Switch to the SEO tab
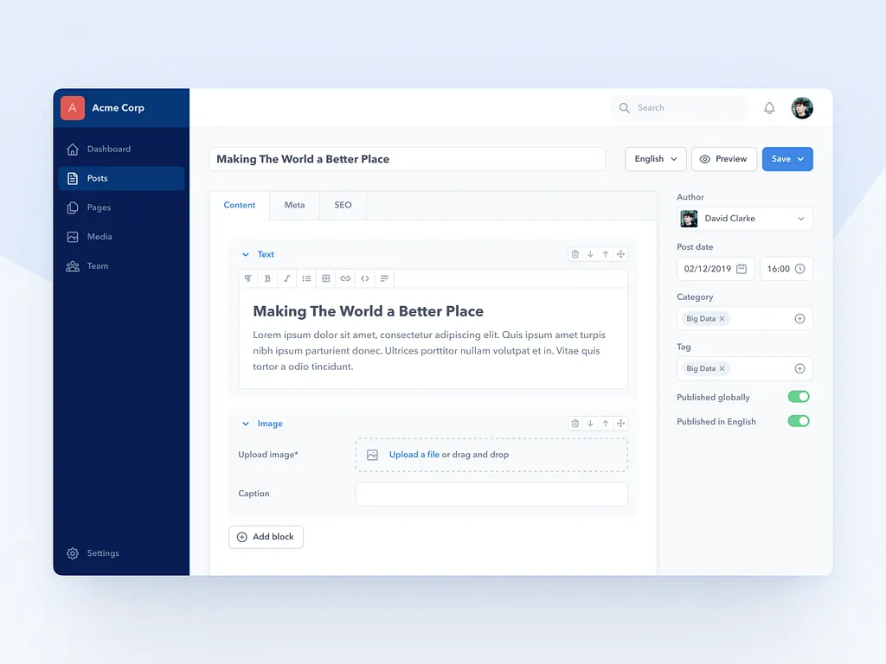Screen dimensions: 886x664 pos(343,205)
